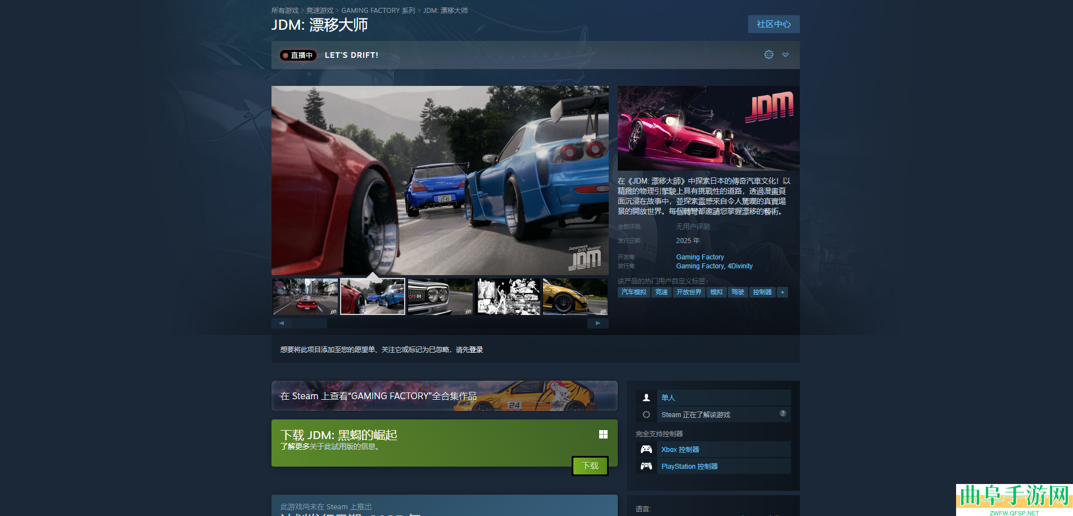Select the blue car drifting thumbnail

click(x=373, y=296)
